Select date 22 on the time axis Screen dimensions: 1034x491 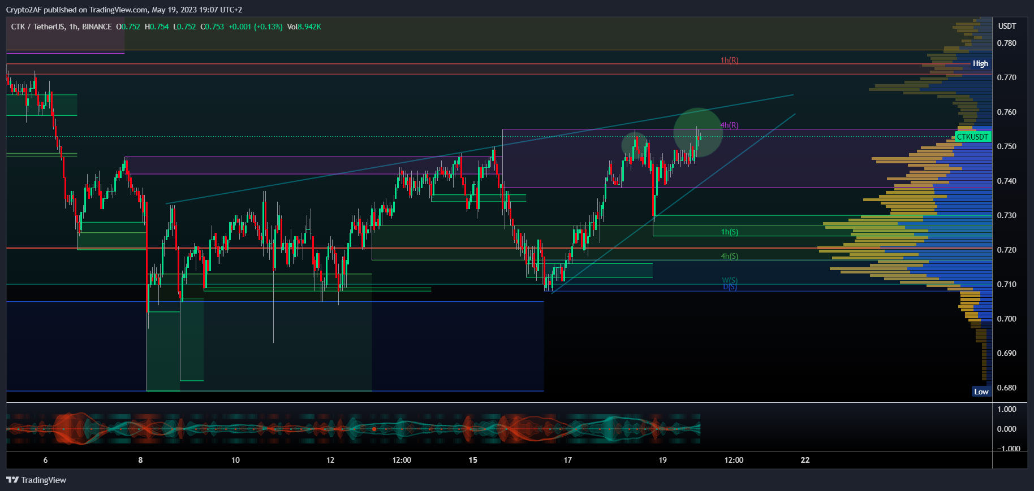805,460
